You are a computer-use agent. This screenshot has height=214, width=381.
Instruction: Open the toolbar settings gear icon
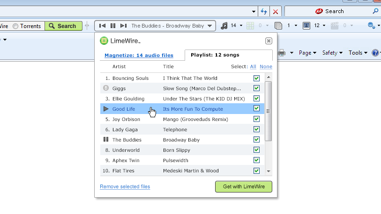coord(371,25)
